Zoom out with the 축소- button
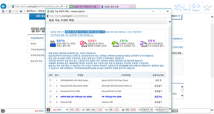Screen dimensions: 214x114 click(x=94, y=110)
